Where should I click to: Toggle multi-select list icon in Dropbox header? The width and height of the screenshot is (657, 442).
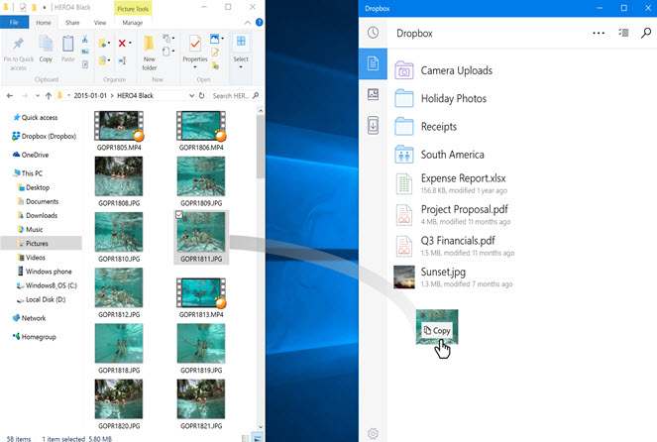(623, 33)
